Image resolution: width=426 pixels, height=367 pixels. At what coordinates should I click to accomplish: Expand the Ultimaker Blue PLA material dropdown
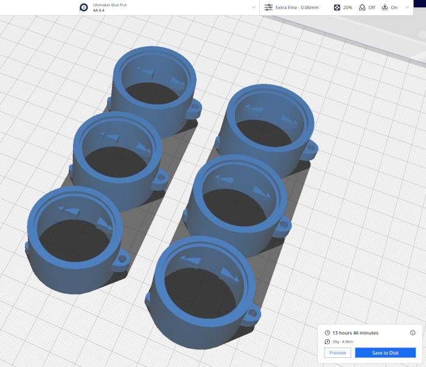click(x=253, y=7)
